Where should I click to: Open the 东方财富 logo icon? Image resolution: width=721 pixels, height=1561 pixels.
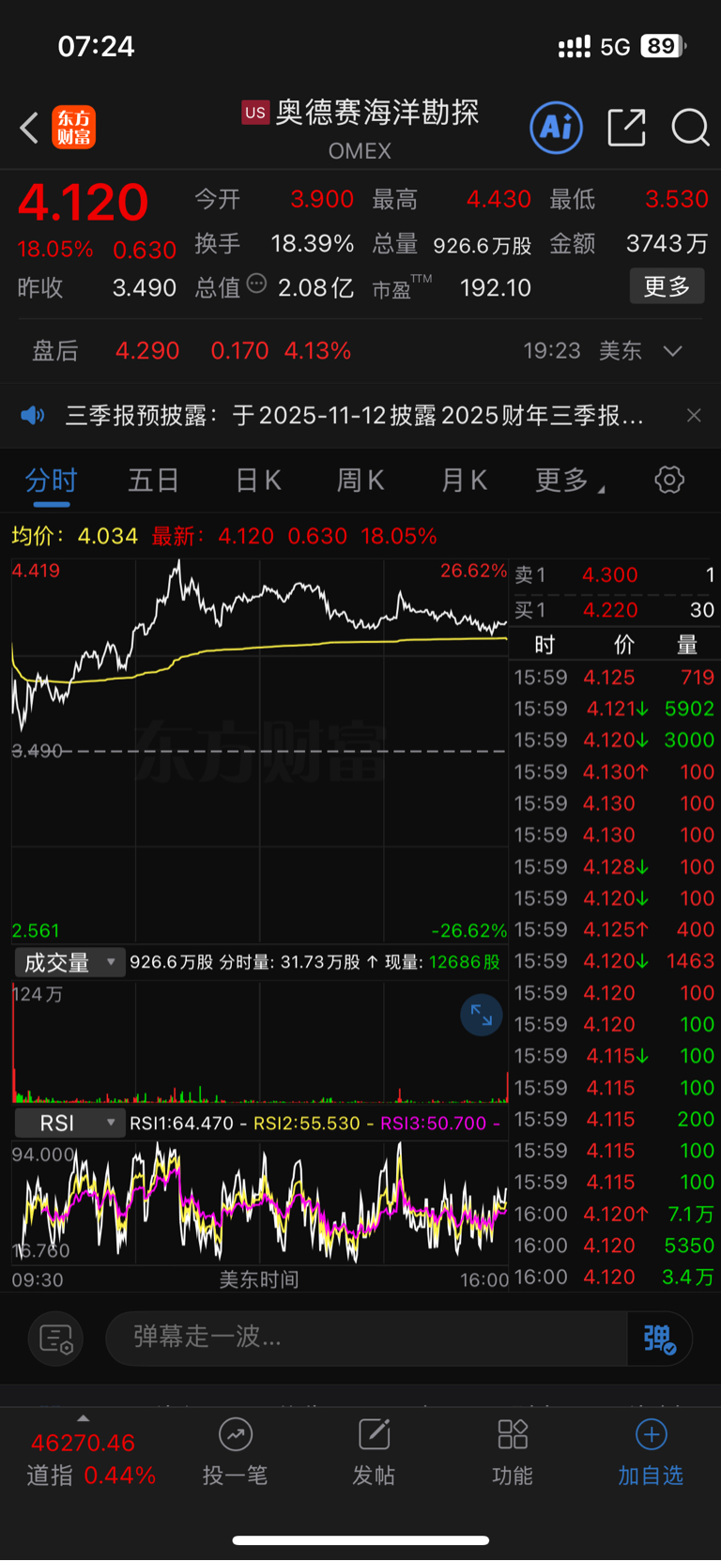click(x=73, y=128)
